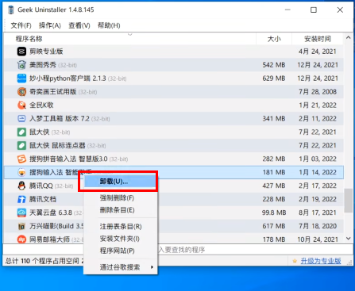Click the 腾讯文档 icon
This screenshot has width=355, height=291.
coord(21,199)
